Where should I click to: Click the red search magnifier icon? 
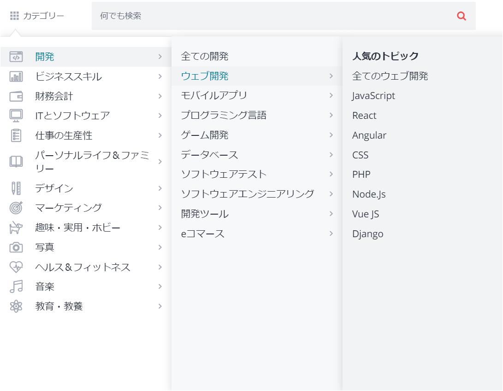click(462, 16)
